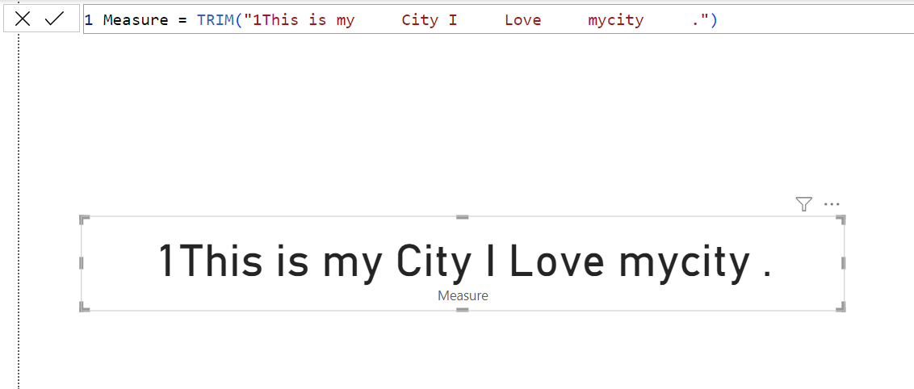Select the top-center resize handle of the card
This screenshot has height=389, width=914.
[462, 217]
